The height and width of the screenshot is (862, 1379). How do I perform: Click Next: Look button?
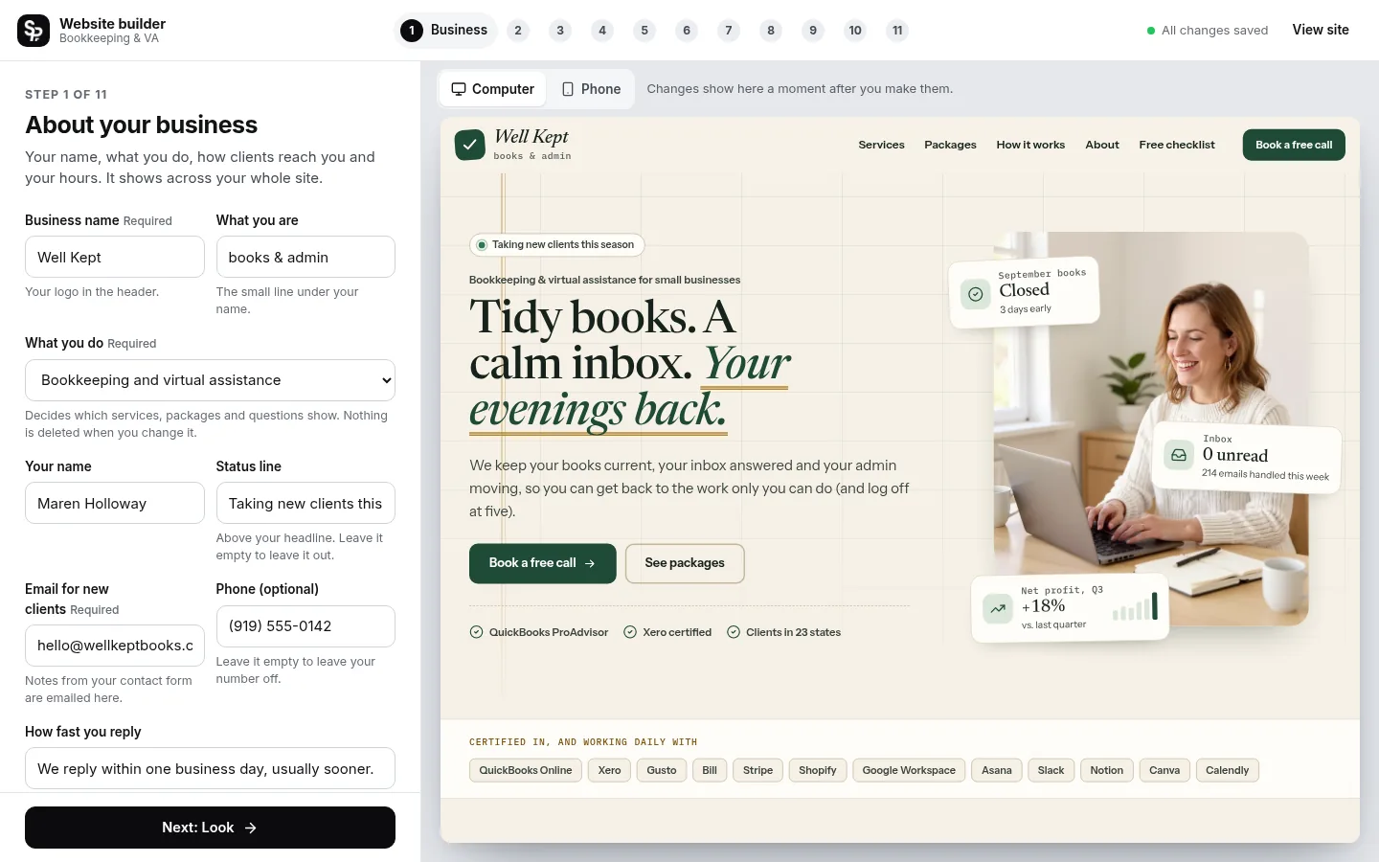point(210,828)
